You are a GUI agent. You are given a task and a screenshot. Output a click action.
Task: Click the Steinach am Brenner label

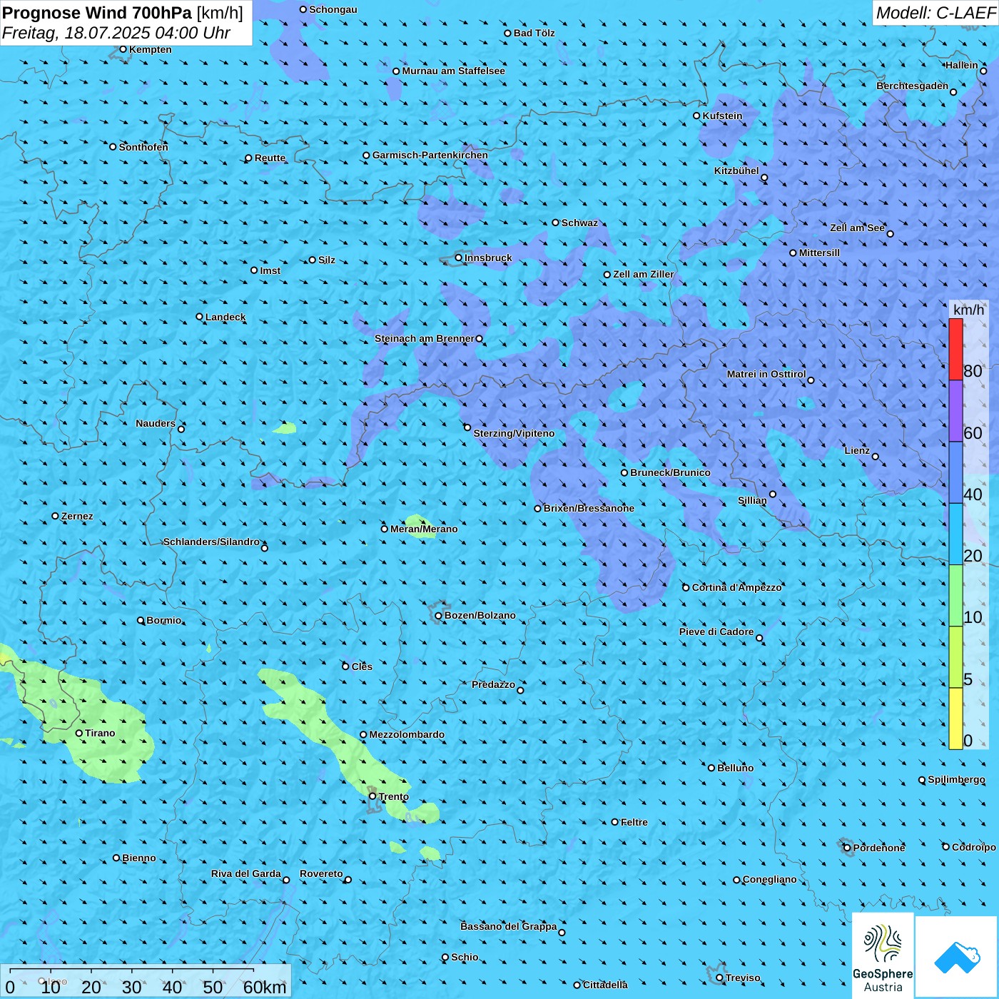425,338
